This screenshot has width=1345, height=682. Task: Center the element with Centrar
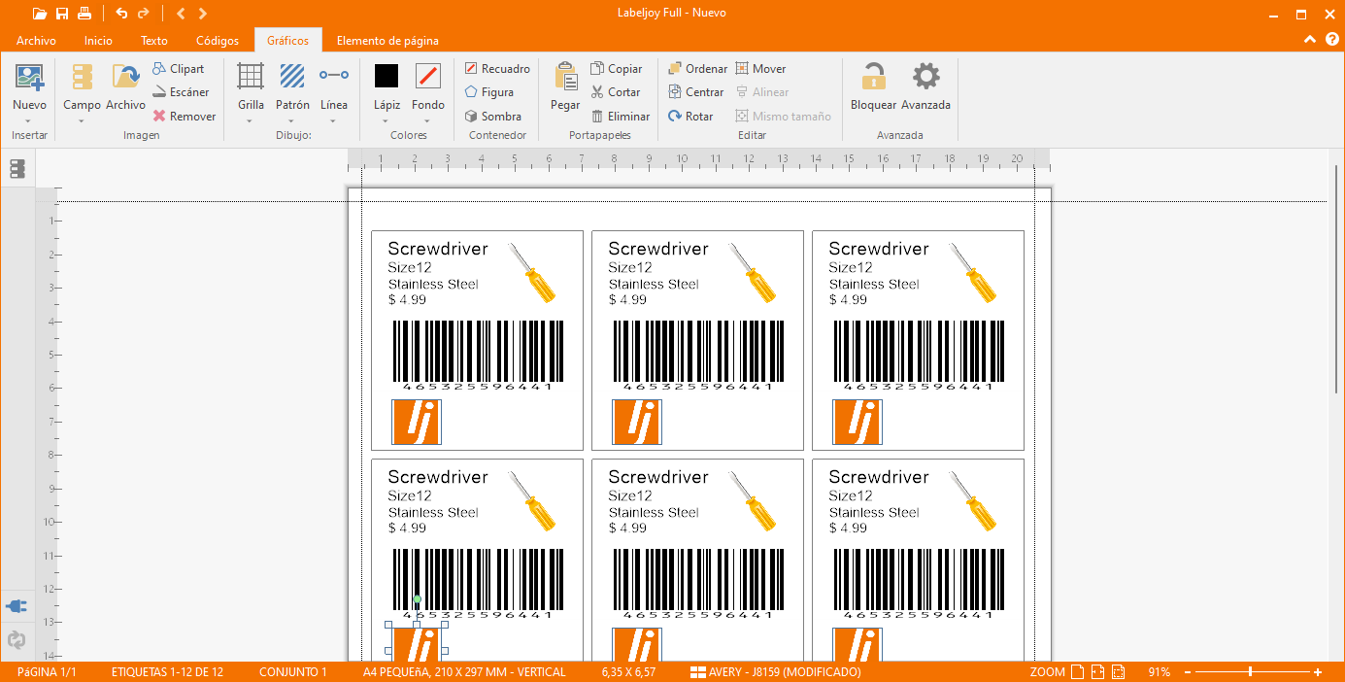695,92
